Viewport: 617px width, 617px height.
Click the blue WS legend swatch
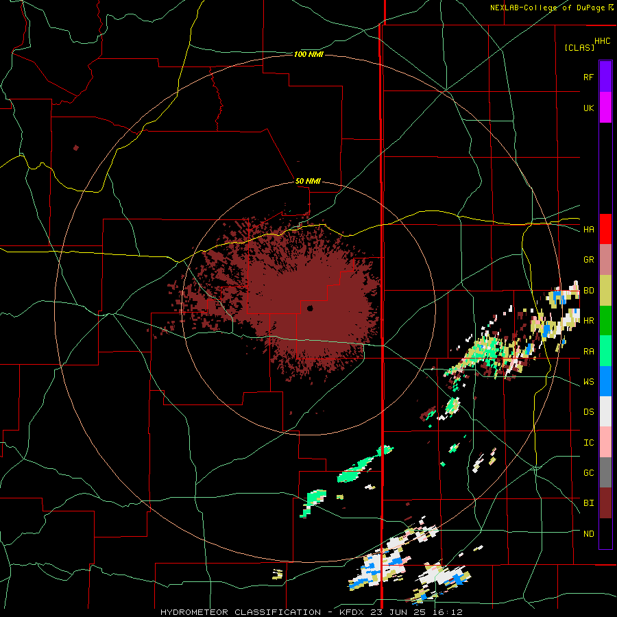605,381
